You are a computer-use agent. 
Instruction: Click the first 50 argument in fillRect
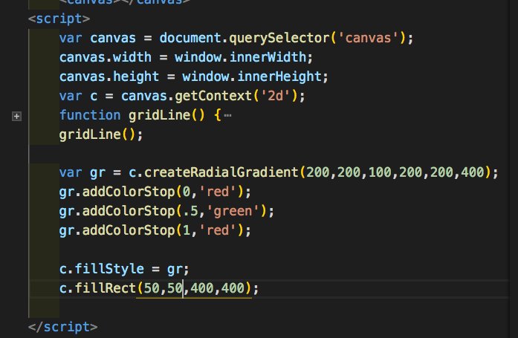pos(152,288)
